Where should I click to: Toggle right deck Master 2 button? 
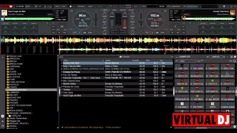coord(186,14)
